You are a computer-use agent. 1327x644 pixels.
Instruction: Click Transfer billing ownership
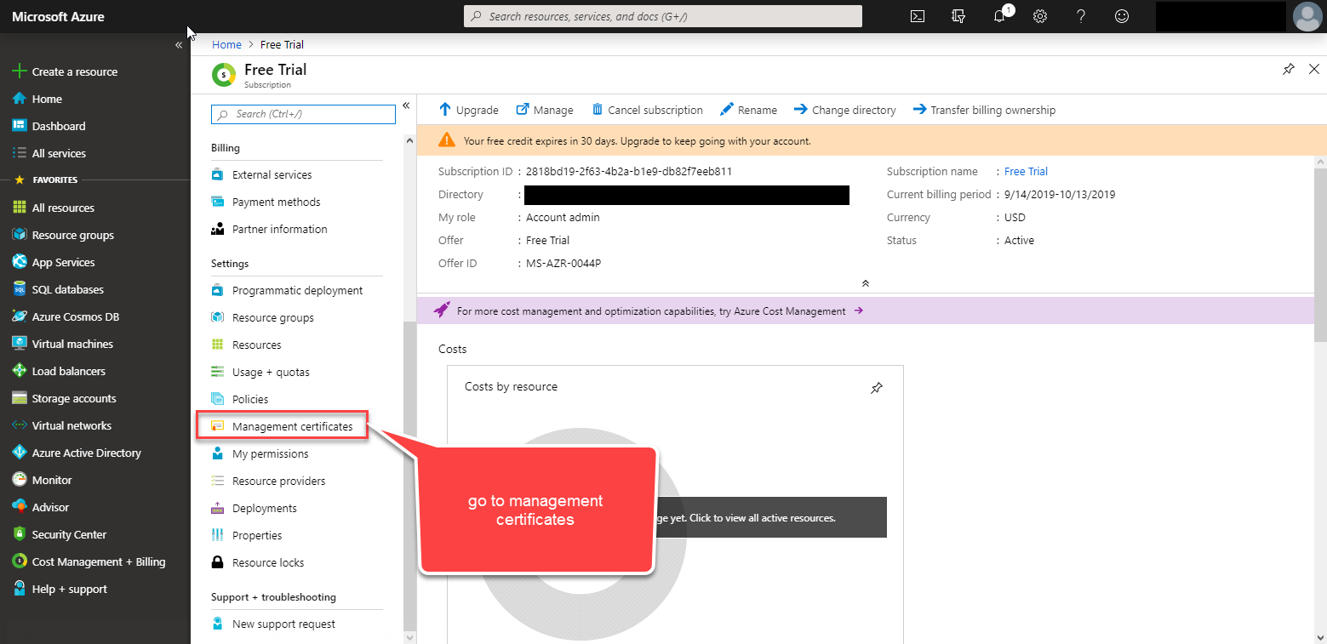click(984, 110)
